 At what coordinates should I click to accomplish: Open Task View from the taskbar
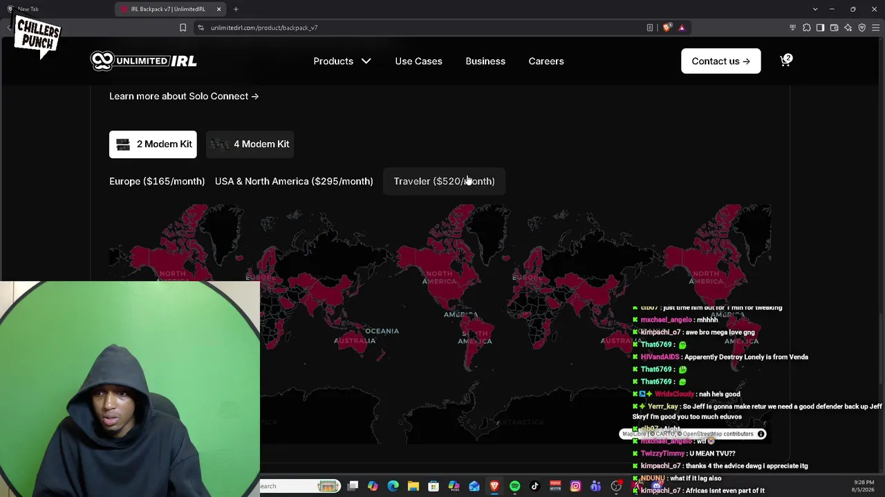coord(353,486)
